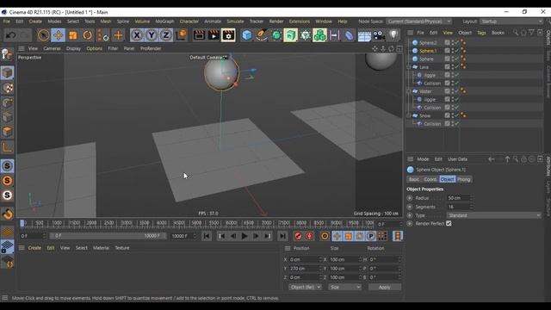Screen dimensions: 551x310
Task: Click the Apply button
Action: 385,287
